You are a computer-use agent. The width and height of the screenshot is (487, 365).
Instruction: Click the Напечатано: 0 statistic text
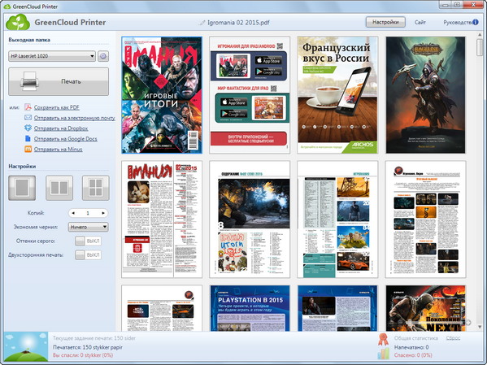pyautogui.click(x=411, y=347)
